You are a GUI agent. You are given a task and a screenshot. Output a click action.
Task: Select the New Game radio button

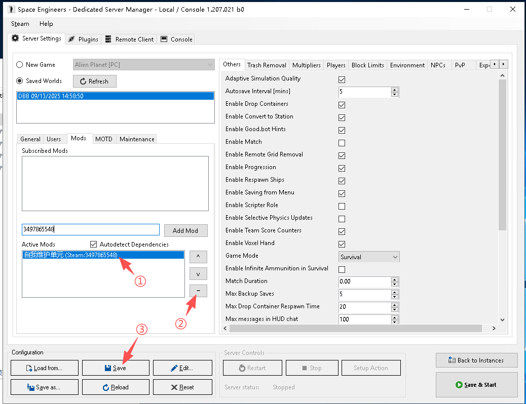[20, 65]
